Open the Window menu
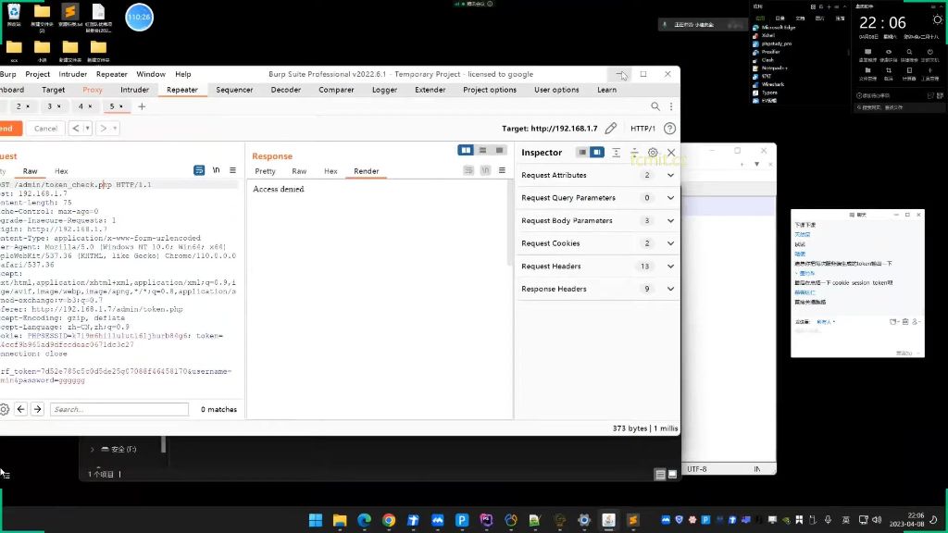948x533 pixels. tap(151, 74)
